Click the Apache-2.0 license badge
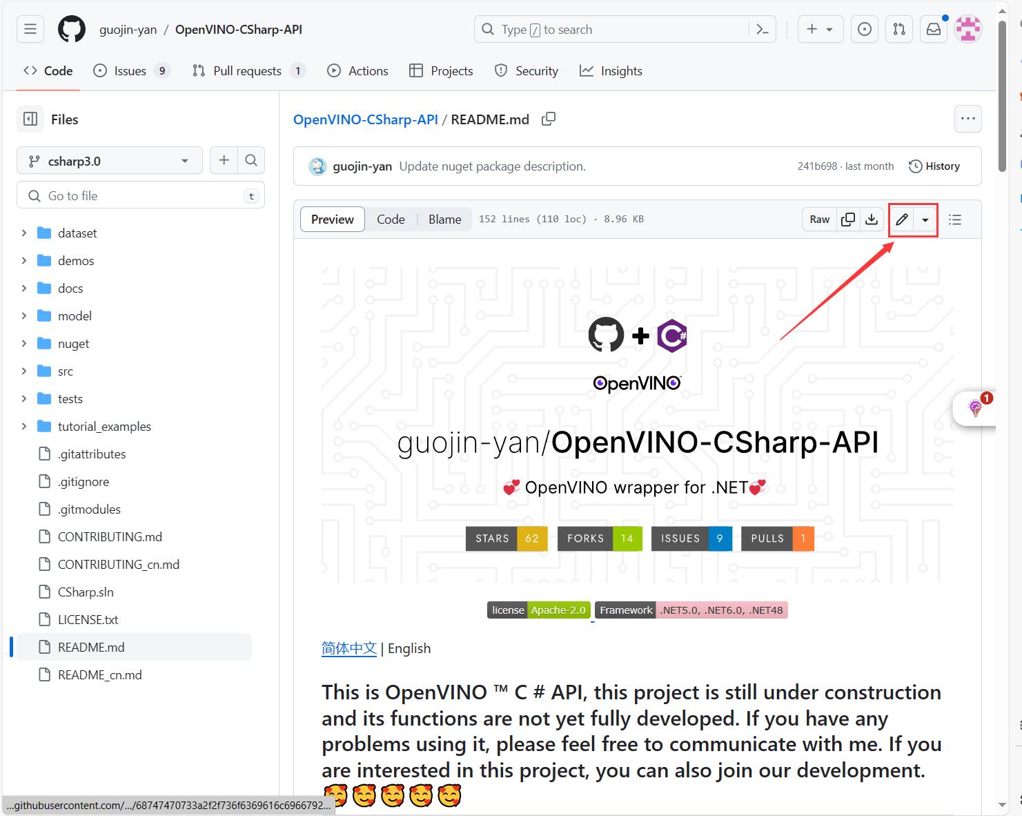This screenshot has height=816, width=1022. click(539, 610)
